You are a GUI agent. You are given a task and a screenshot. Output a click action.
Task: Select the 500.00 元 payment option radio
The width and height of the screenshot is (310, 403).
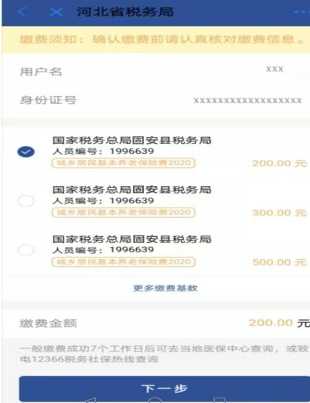26,250
